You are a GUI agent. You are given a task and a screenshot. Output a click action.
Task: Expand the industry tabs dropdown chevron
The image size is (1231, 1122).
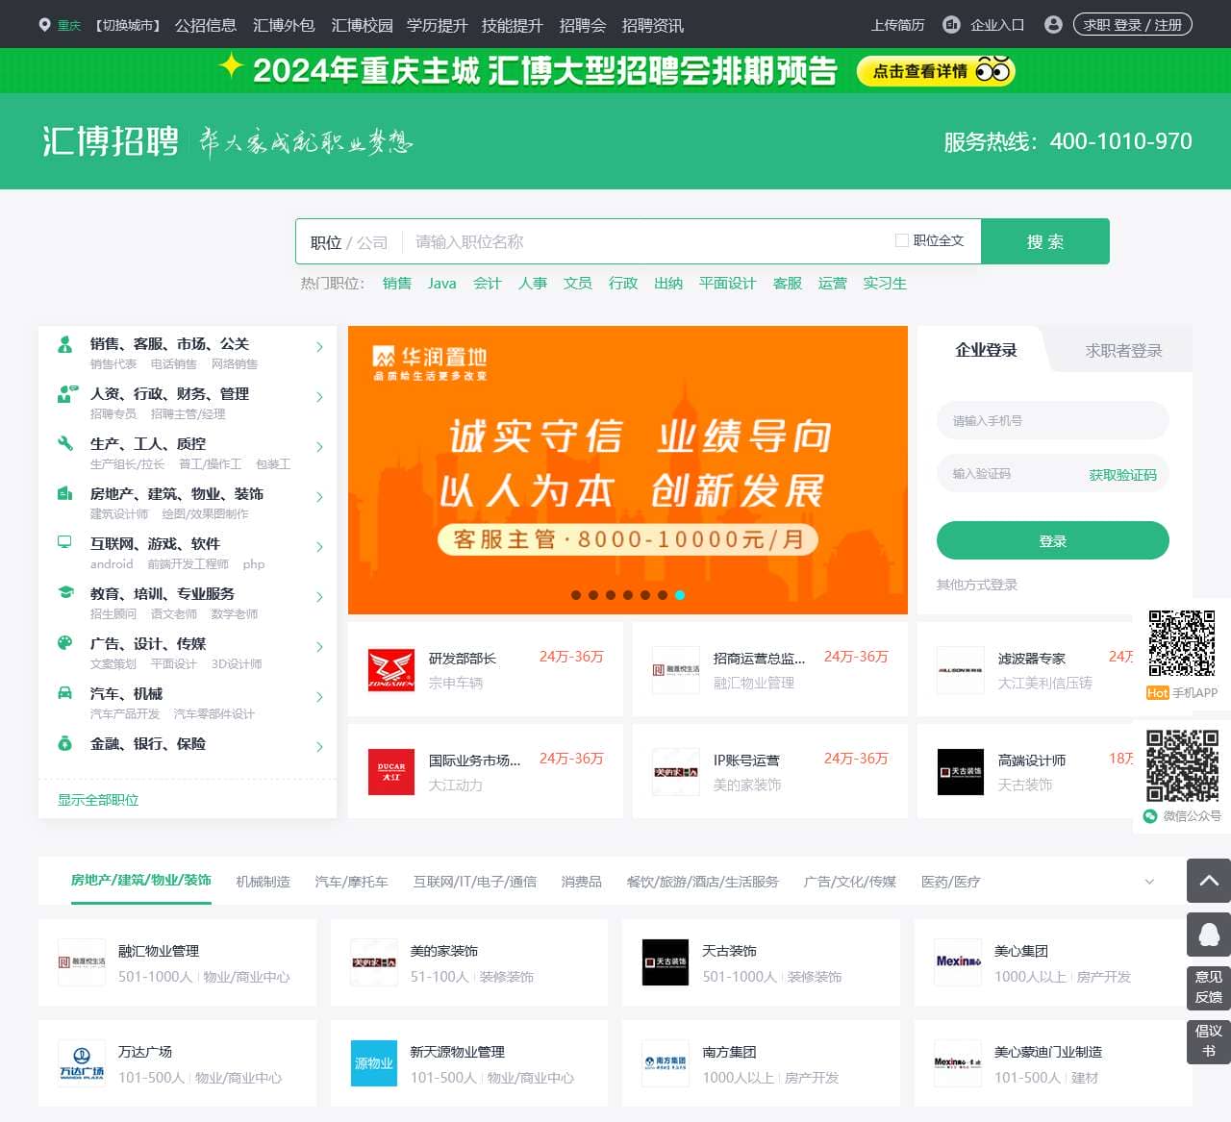tap(1149, 882)
